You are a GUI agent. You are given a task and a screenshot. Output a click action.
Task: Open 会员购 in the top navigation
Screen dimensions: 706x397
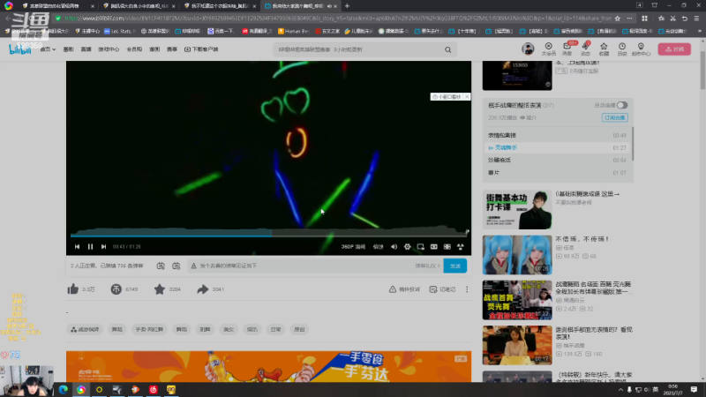click(x=134, y=49)
